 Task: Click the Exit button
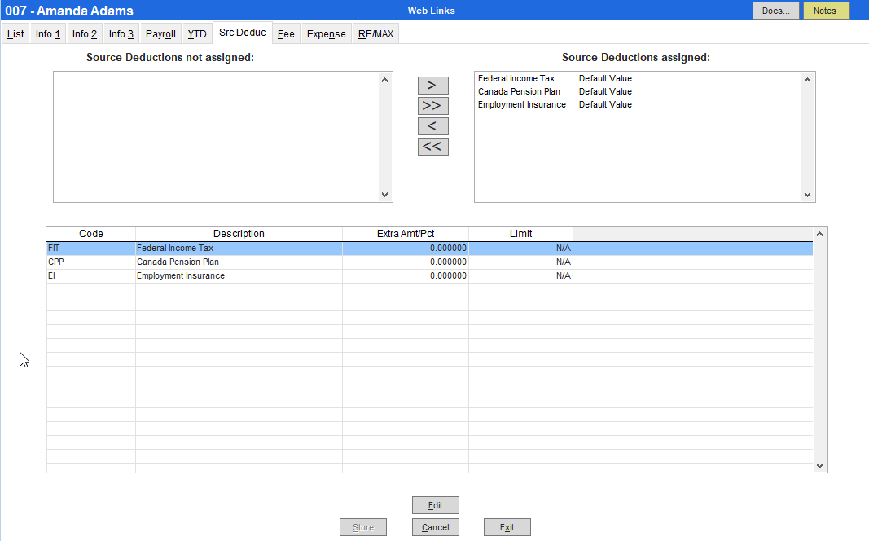tap(507, 527)
